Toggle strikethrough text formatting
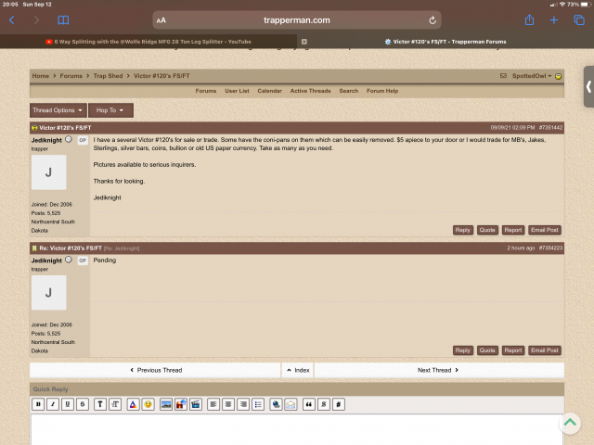 click(x=83, y=404)
